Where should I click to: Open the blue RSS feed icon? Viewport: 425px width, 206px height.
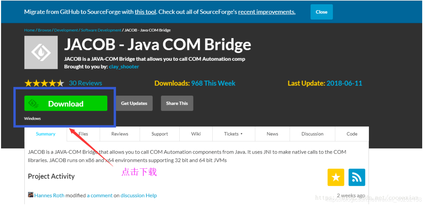click(357, 177)
